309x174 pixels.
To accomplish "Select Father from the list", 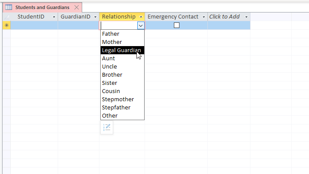I will point(122,34).
